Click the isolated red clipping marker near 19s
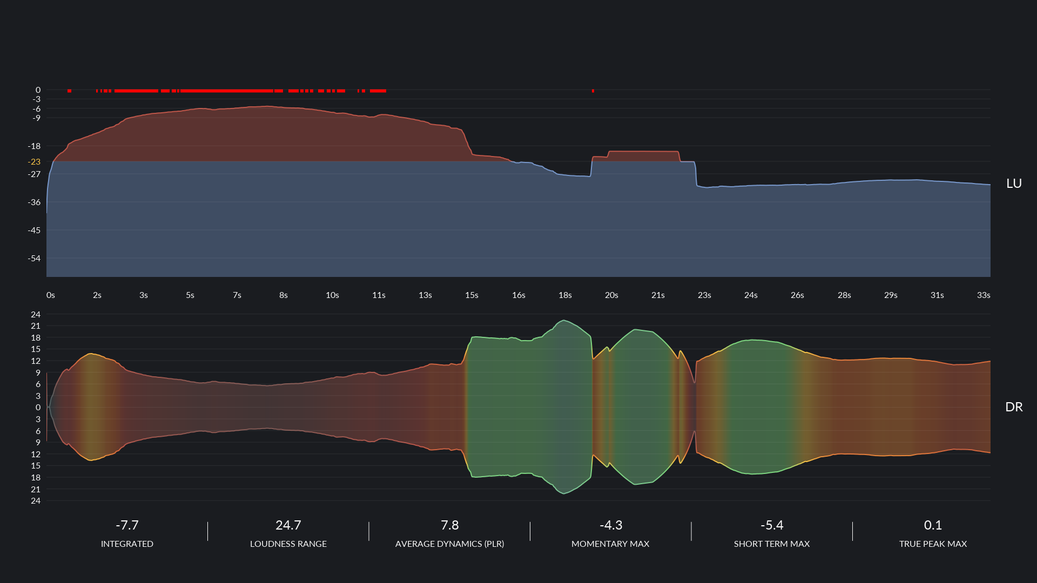Viewport: 1037px width, 583px height. (593, 91)
